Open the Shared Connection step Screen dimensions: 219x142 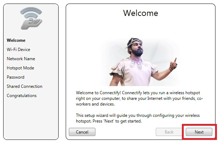pos(25,86)
